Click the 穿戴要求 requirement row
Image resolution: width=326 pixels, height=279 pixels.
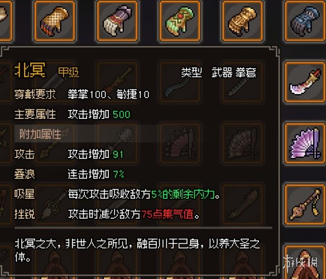point(81,94)
